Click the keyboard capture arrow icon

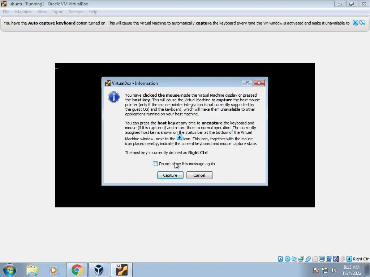(349, 259)
